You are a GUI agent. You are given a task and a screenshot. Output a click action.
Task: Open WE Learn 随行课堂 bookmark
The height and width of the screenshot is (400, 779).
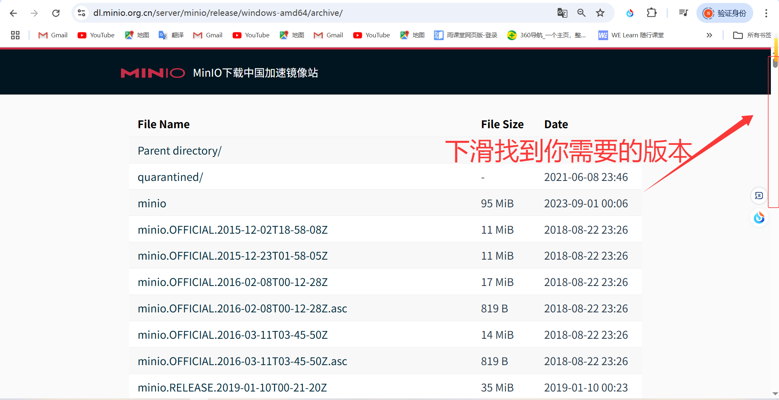[631, 35]
